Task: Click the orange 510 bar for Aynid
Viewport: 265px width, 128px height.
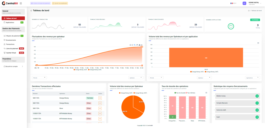Action: pos(206,57)
